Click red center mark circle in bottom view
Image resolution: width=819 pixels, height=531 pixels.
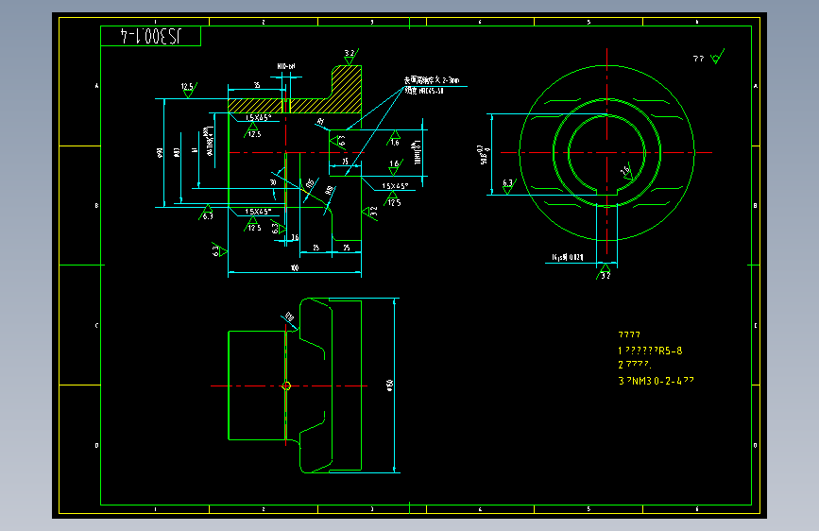tap(286, 386)
